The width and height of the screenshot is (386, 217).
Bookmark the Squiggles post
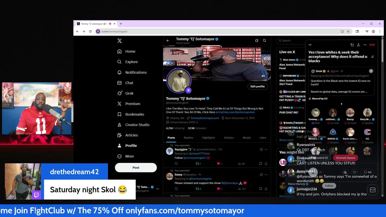[x=261, y=164]
